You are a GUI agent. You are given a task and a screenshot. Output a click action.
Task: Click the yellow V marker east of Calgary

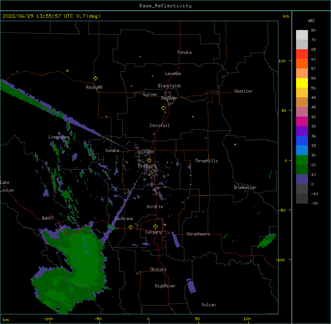pyautogui.click(x=165, y=225)
